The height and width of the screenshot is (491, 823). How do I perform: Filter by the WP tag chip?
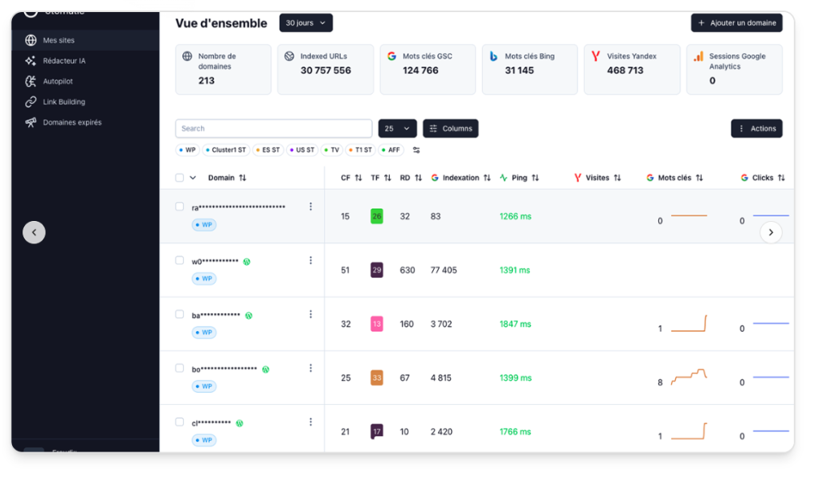pos(187,150)
